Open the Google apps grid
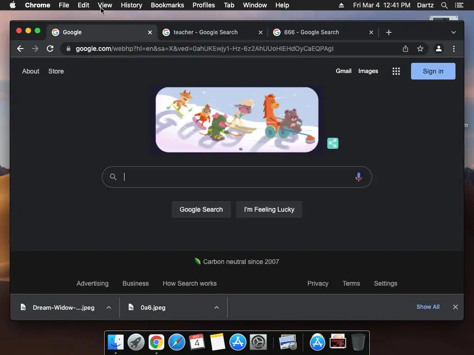 click(396, 71)
